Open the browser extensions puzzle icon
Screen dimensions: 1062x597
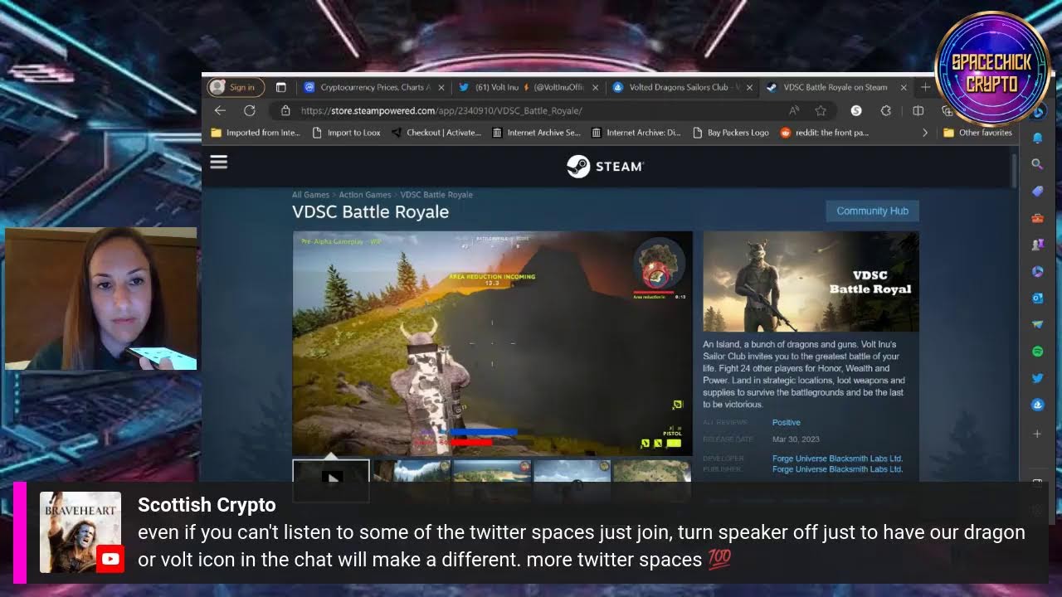[x=886, y=110]
